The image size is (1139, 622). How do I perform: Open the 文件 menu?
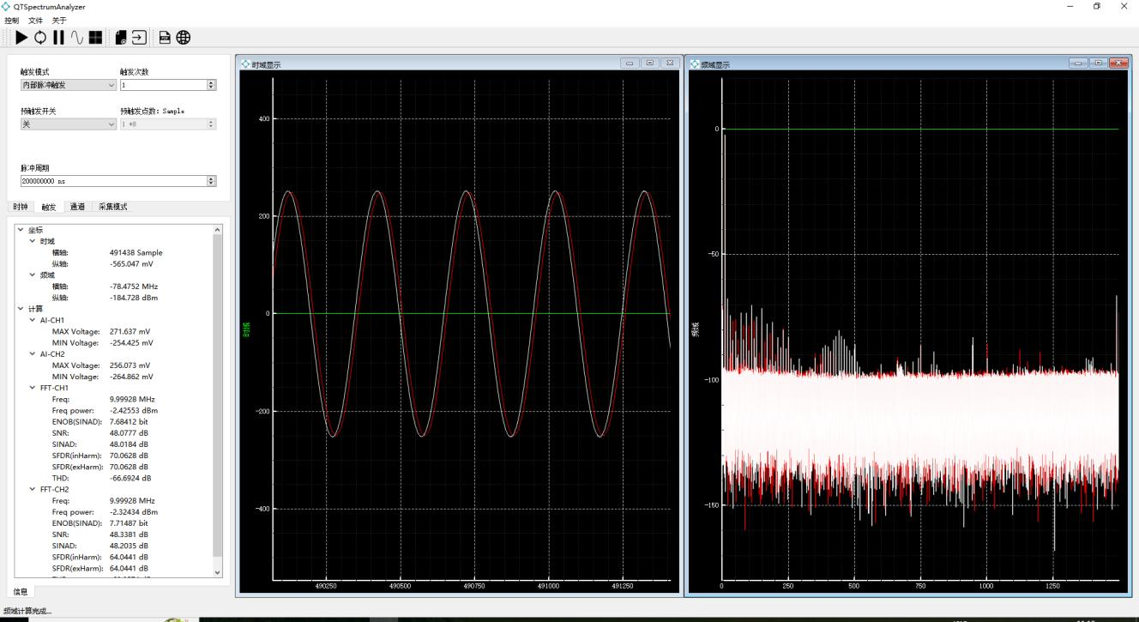pyautogui.click(x=35, y=20)
